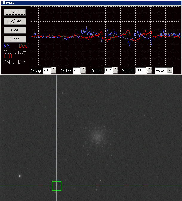
Task: Click the RA hys value field
Action: [x=77, y=70]
